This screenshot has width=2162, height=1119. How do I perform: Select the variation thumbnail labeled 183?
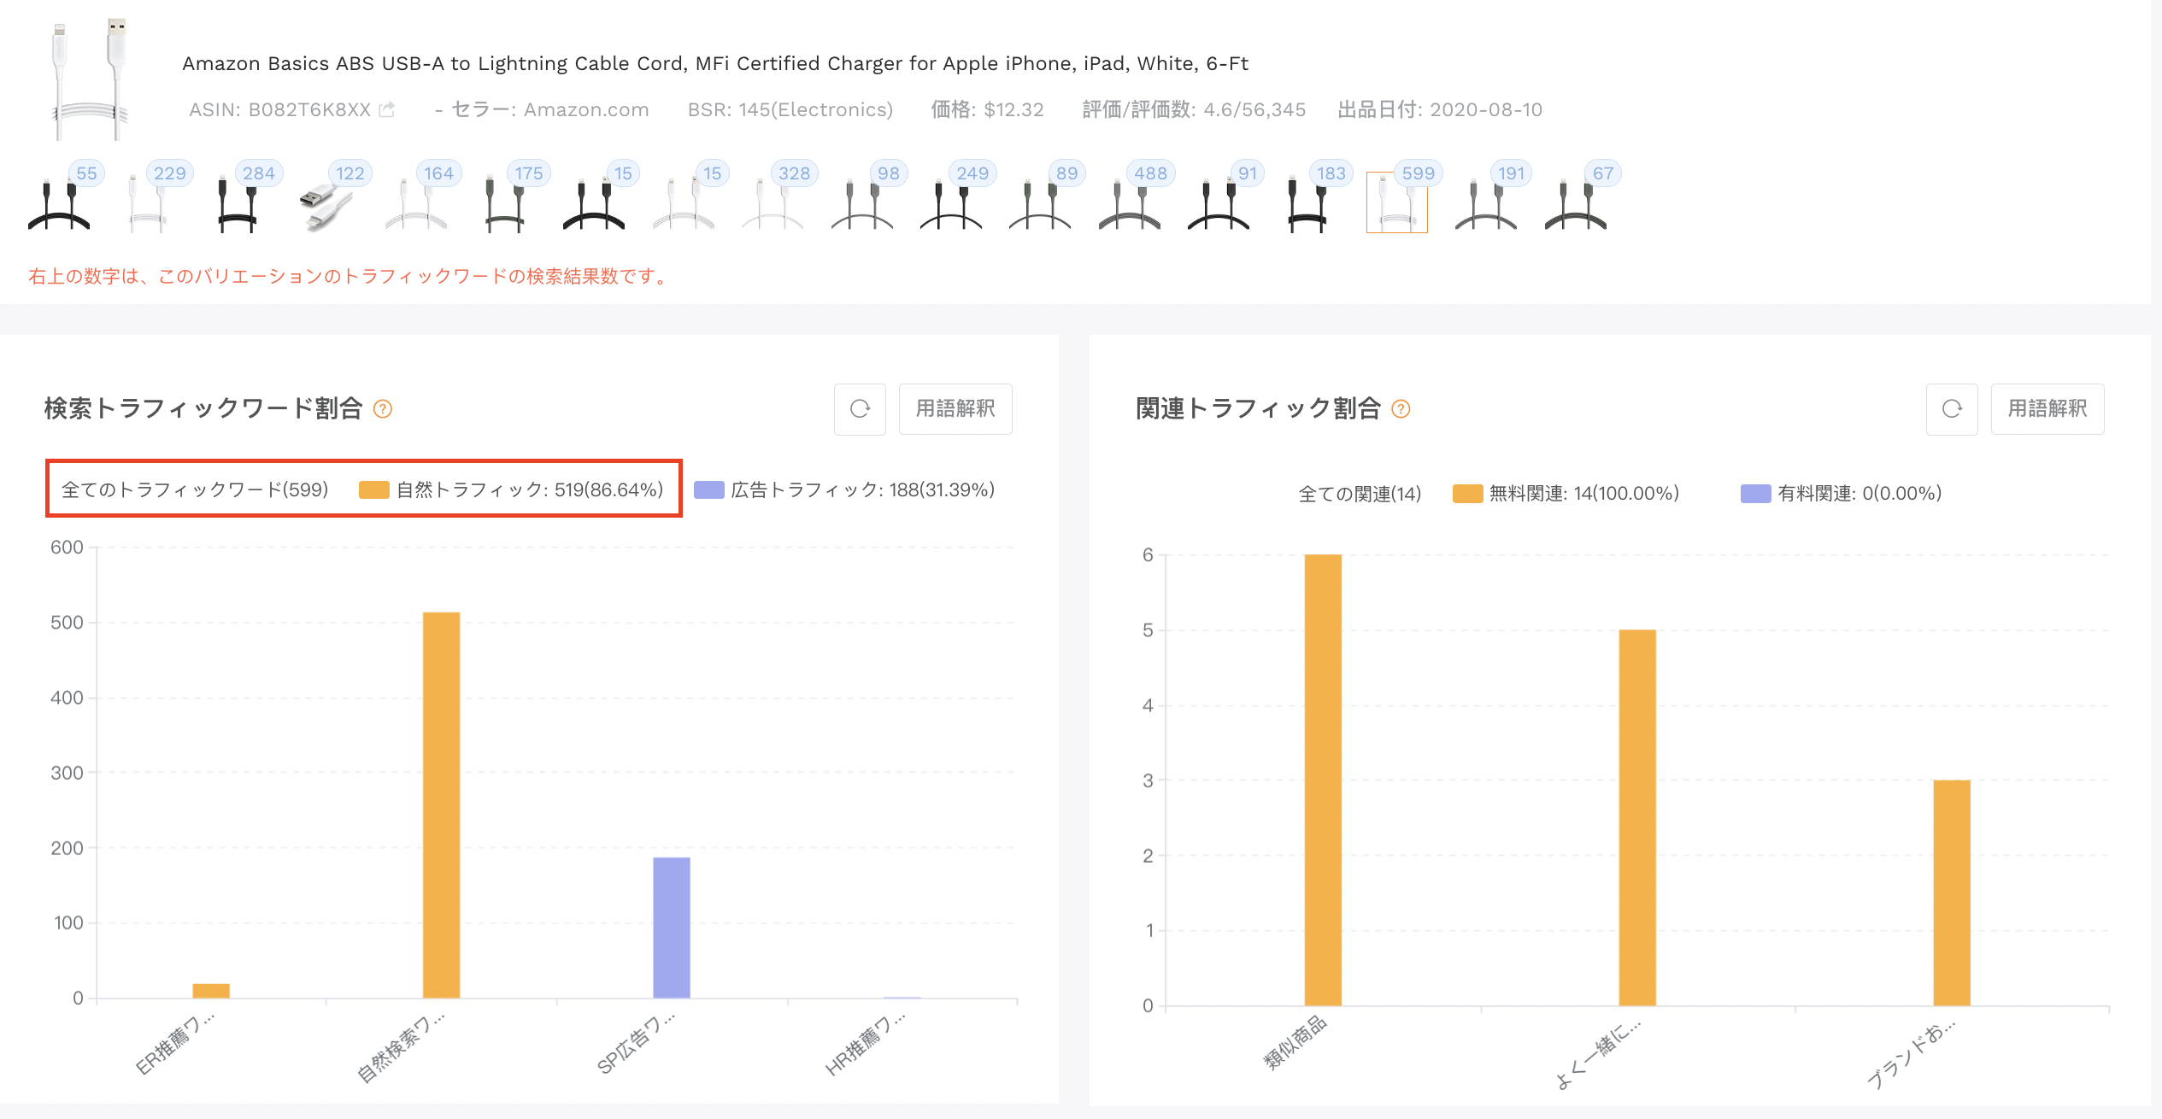tap(1307, 202)
